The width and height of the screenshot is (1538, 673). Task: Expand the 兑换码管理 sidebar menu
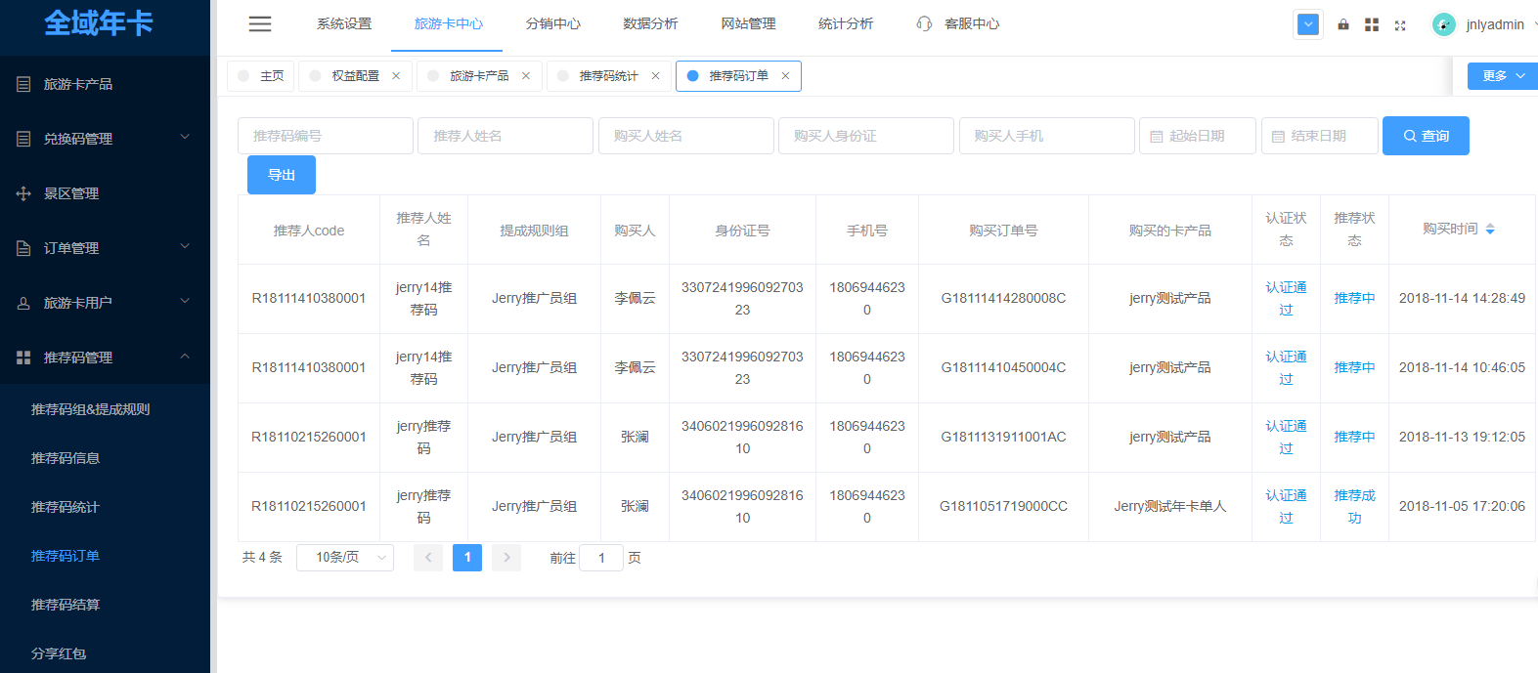[105, 139]
